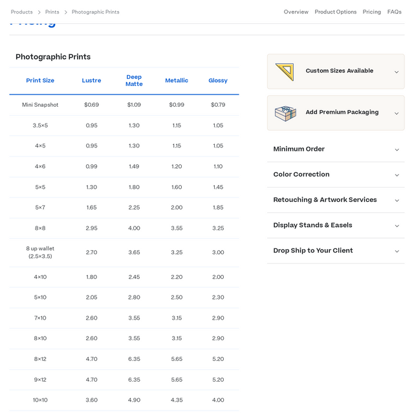414x414 pixels.
Task: Click the $0.79 Glossy price
Action: 218,105
